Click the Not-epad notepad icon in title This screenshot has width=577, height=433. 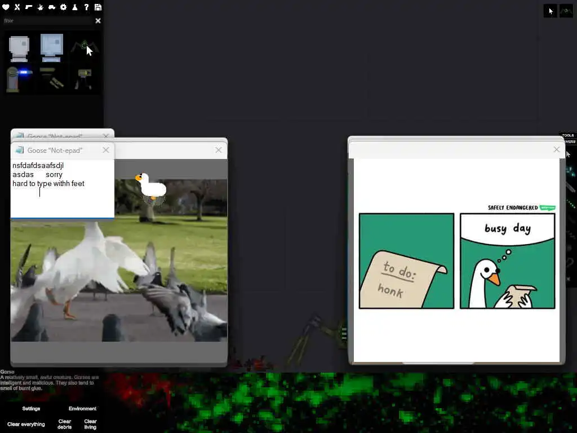click(20, 150)
